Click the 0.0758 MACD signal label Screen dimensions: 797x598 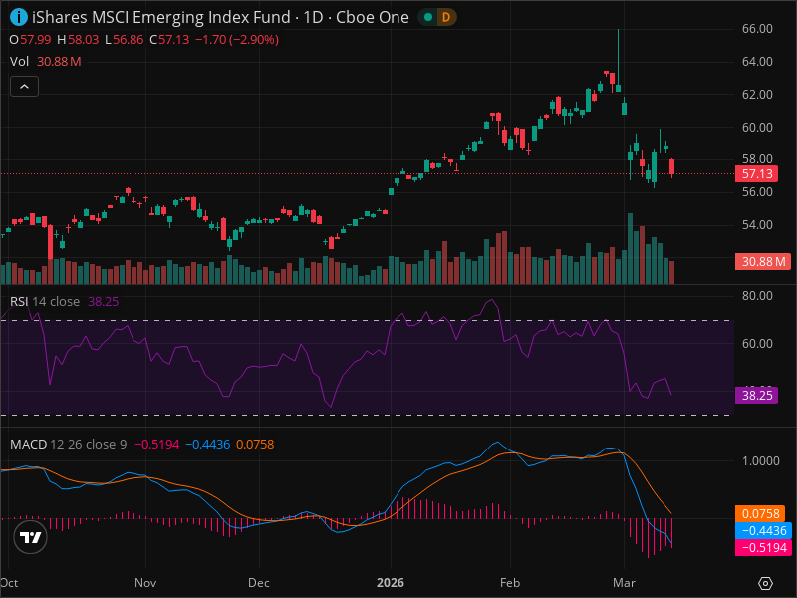click(760, 513)
